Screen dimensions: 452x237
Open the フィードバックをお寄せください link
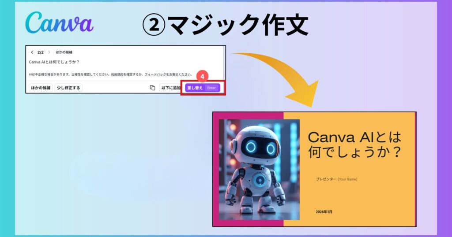point(168,74)
